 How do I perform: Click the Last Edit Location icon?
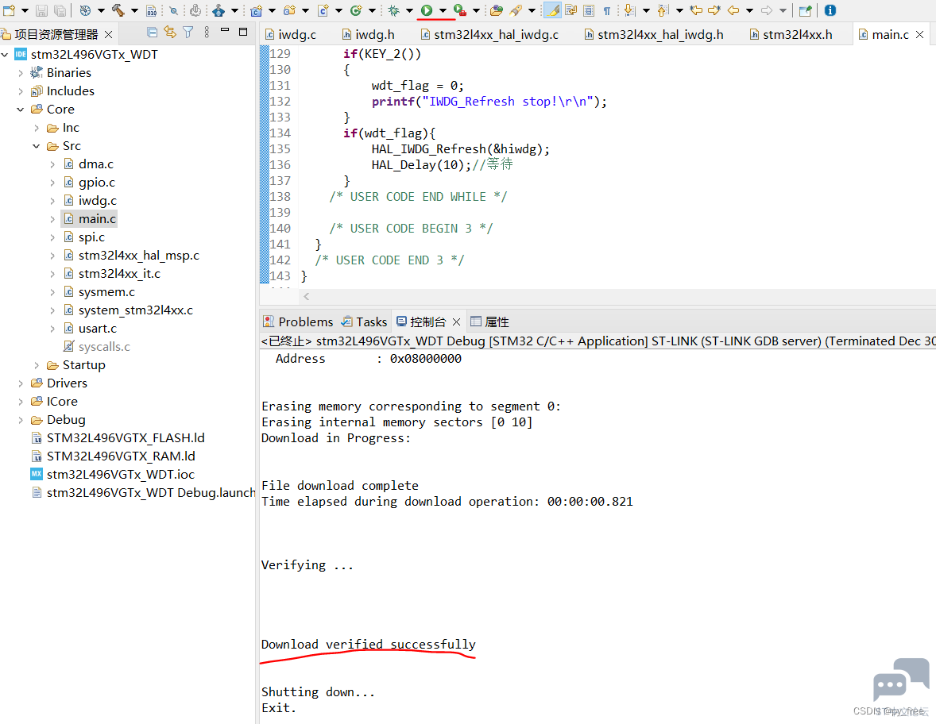click(x=696, y=10)
